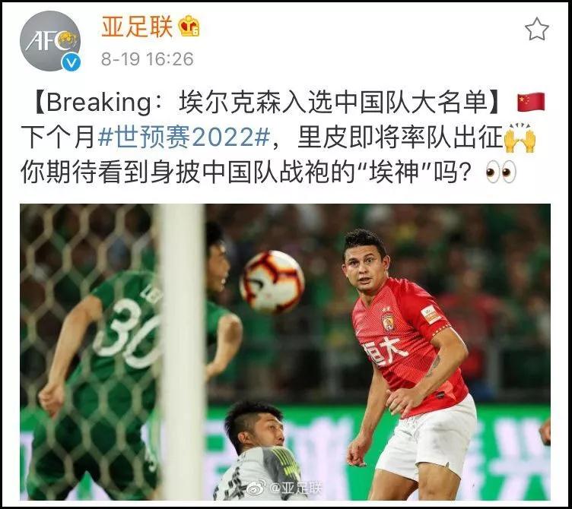Open the AFC profile avatar
The image size is (572, 509).
coord(50,41)
